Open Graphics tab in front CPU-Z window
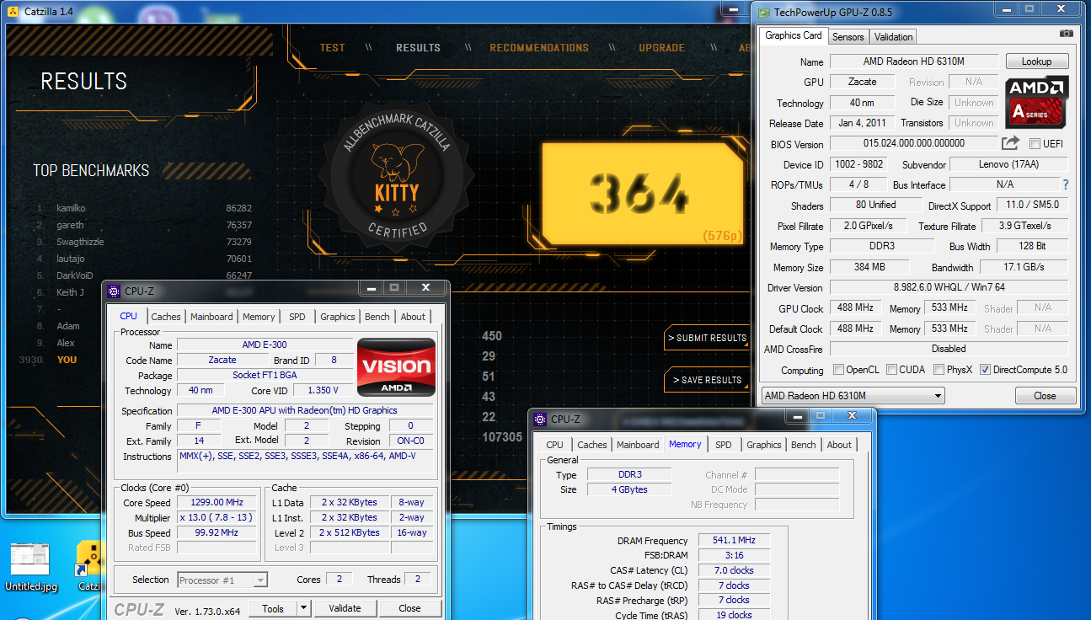Image resolution: width=1091 pixels, height=620 pixels. pos(338,317)
